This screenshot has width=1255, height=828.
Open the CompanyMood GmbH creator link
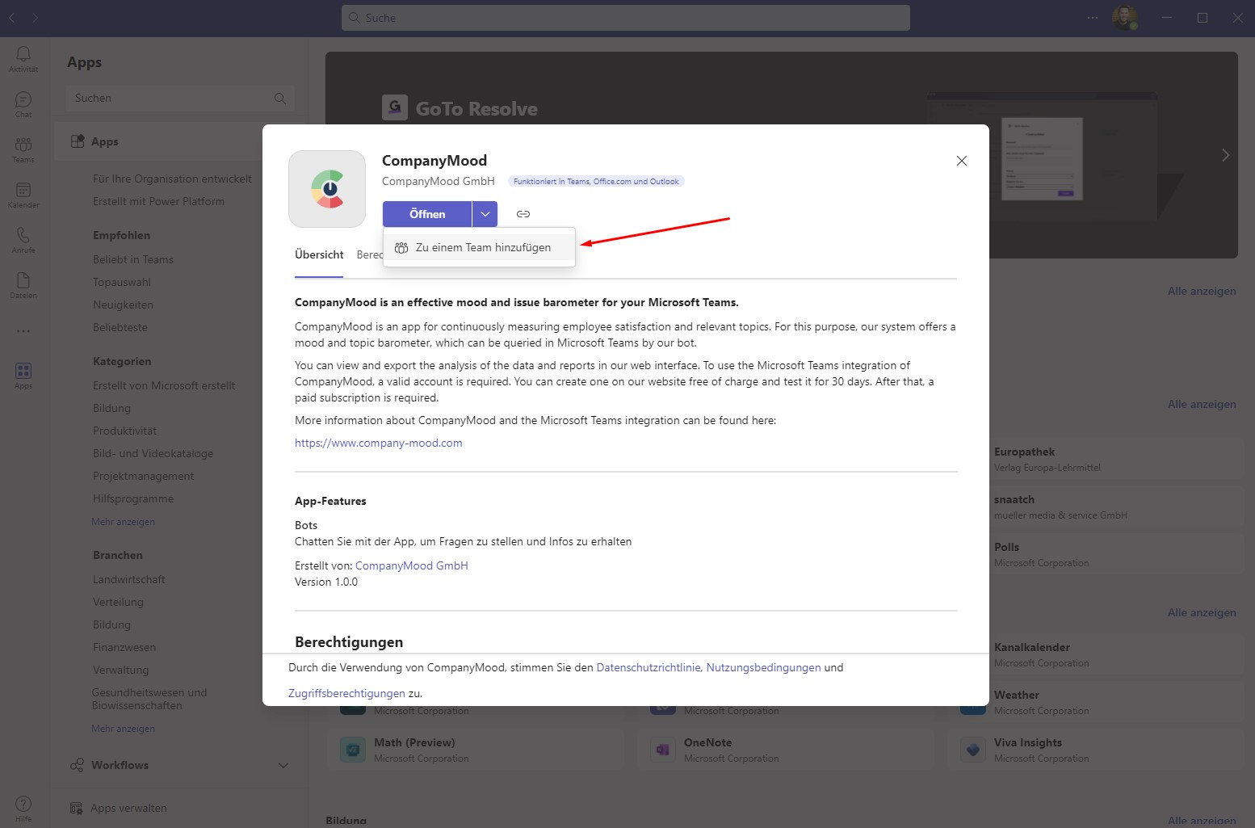pyautogui.click(x=412, y=565)
